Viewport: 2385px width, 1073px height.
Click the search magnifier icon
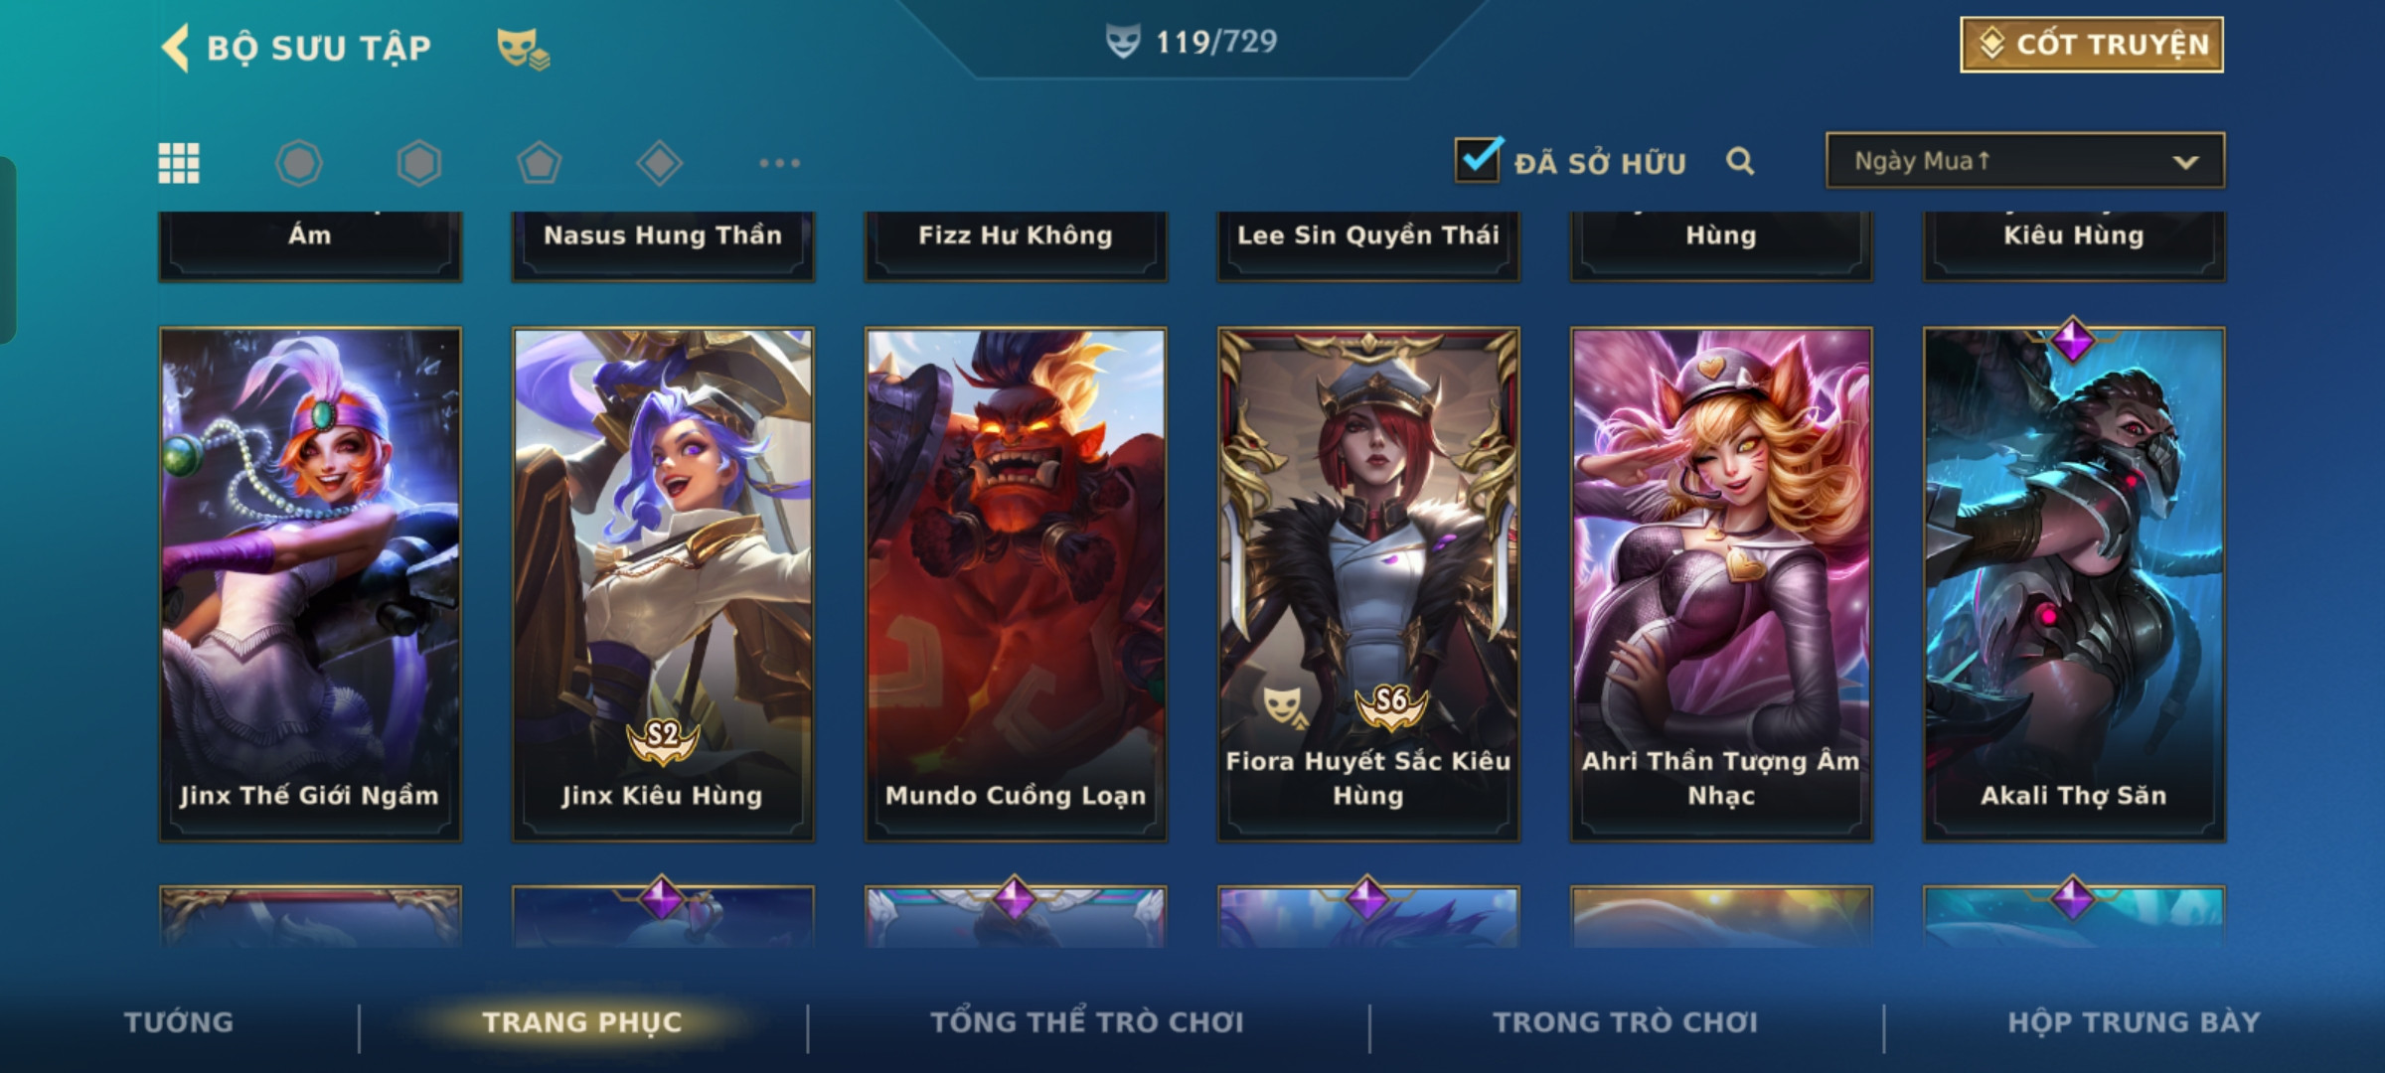(1740, 161)
